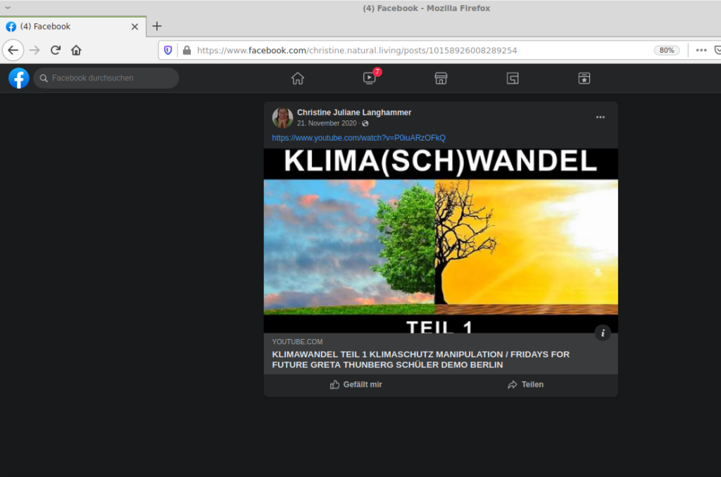The width and height of the screenshot is (721, 477).
Task: Select the (4) Facebook tab
Action: (x=73, y=27)
